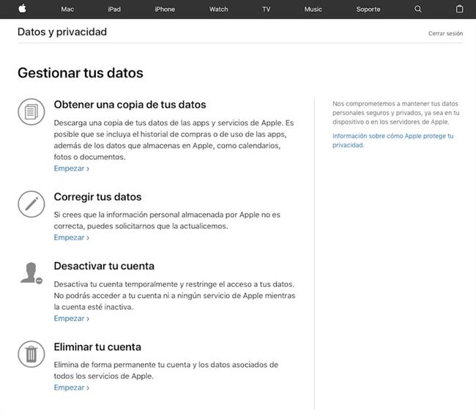Click the documents copy icon
Viewport: 476px width, 416px height.
click(31, 112)
